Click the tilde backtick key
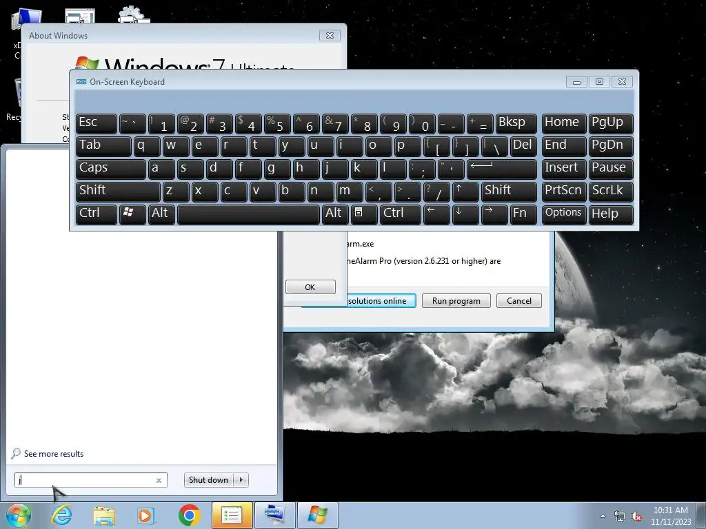Viewport: 706px width, 529px height. [132, 124]
